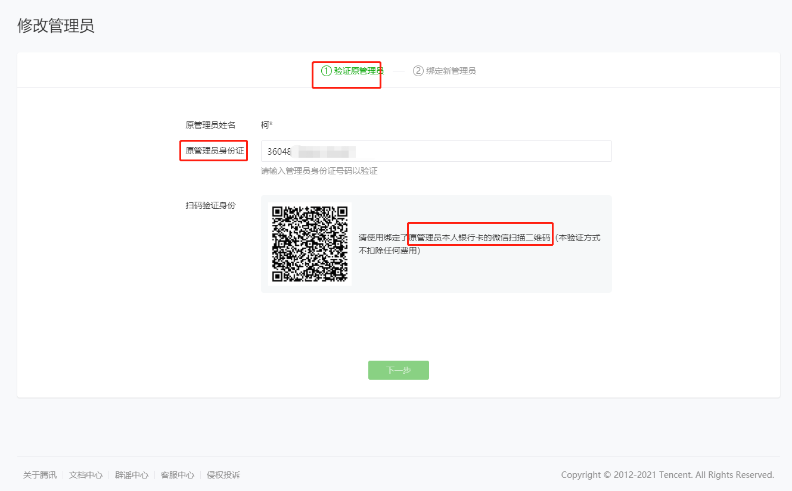The image size is (792, 491).
Task: Click the 验证原管理员 step tab
Action: (353, 71)
